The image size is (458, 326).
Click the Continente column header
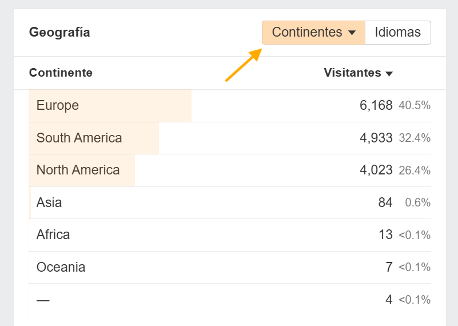[61, 73]
